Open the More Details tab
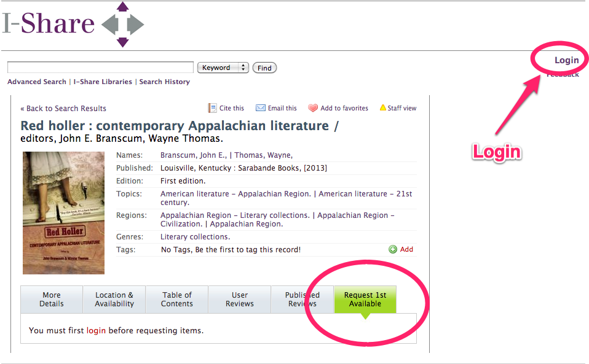The width and height of the screenshot is (589, 364). pyautogui.click(x=52, y=299)
